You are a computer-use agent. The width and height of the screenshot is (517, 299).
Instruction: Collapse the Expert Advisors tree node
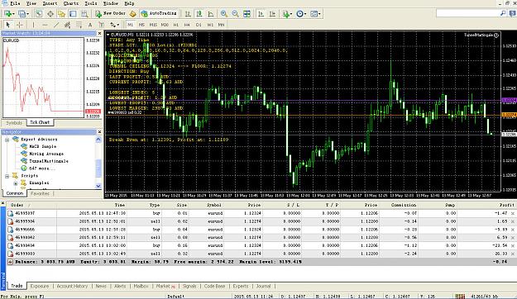coord(7,140)
